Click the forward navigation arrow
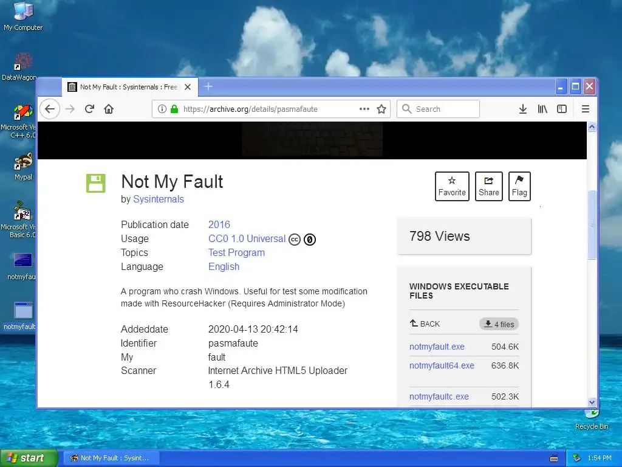 [70, 109]
